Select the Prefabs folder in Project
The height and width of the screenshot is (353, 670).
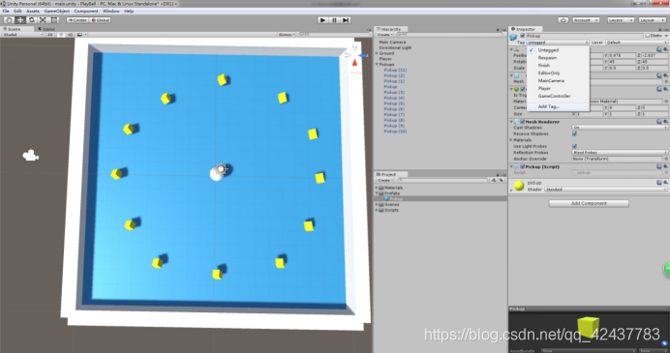click(392, 193)
